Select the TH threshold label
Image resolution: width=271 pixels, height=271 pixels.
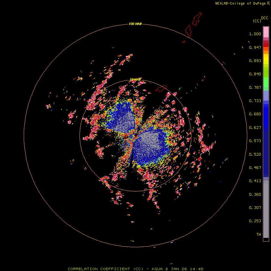point(259,235)
